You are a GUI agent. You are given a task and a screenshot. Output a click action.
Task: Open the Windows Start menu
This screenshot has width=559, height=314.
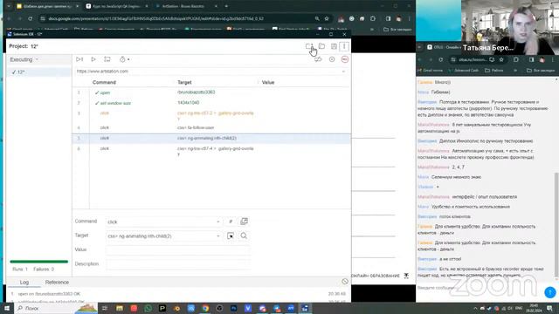[x=7, y=308]
